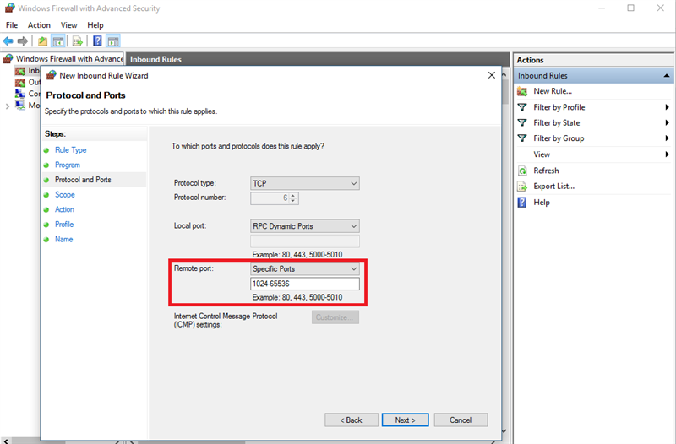Open the Action menu
Screen dimensions: 676x444
point(39,25)
